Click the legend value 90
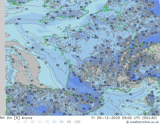Screen dimensions: 160x124 click(54, 122)
